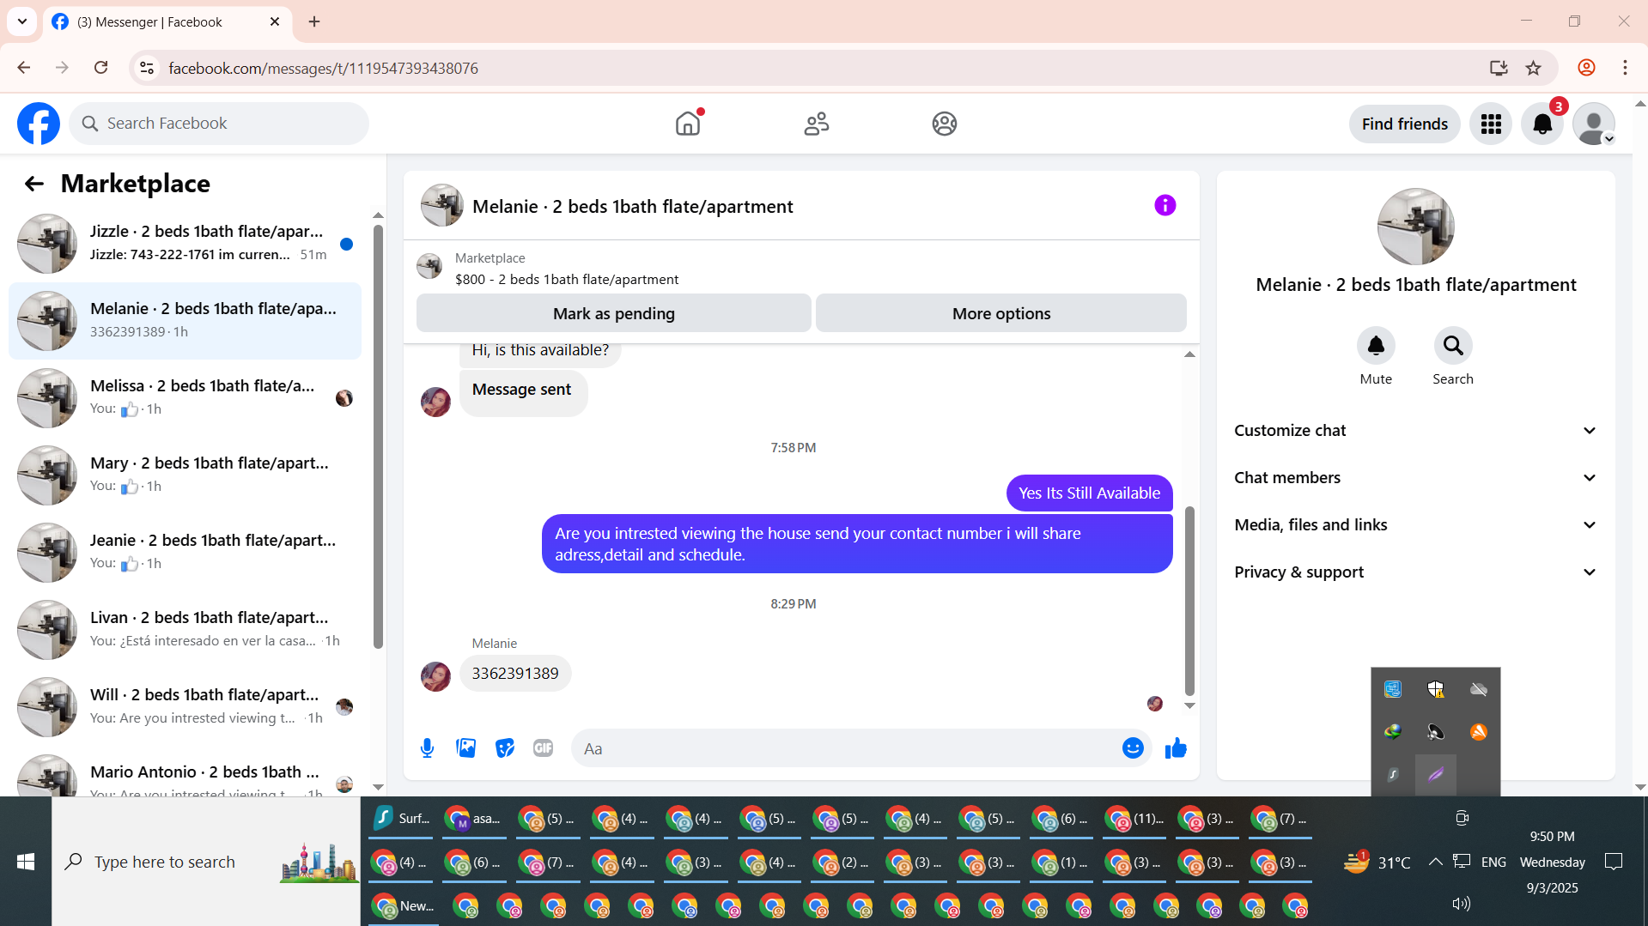Click the $800 listing link in header
Screen dimensions: 1648x926
[x=566, y=280]
